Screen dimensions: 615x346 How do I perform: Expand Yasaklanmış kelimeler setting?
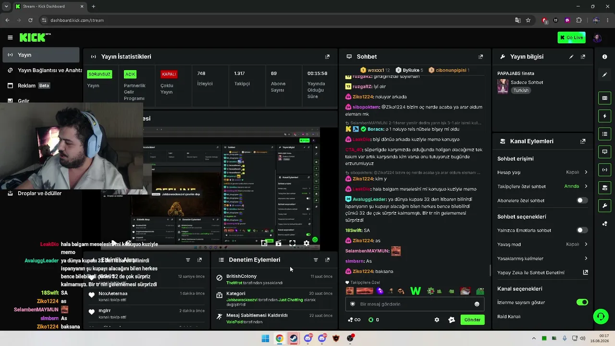click(542, 259)
